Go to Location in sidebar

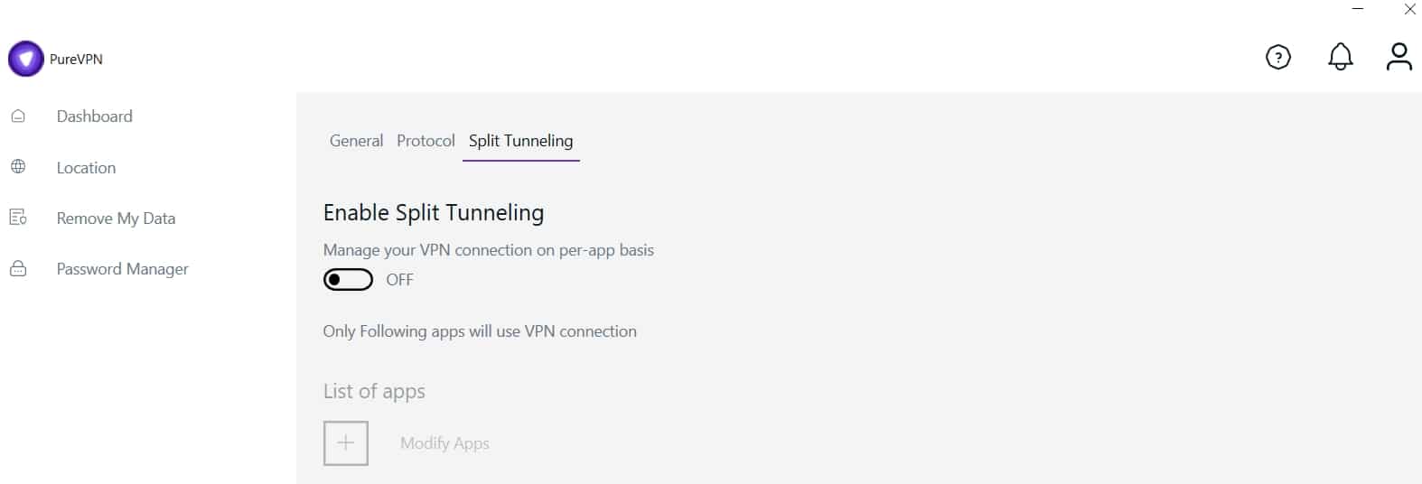tap(86, 168)
